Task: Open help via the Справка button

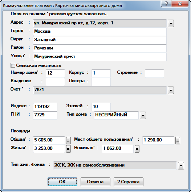Action: (129, 182)
